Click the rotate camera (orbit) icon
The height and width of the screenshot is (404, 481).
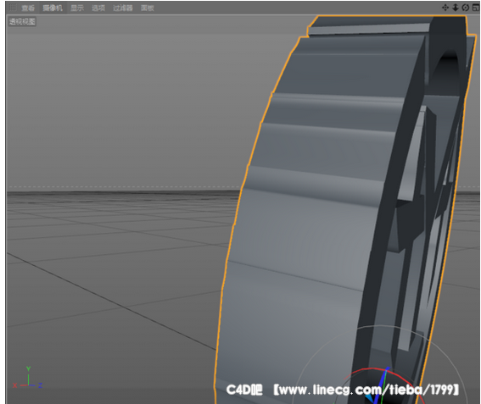click(466, 8)
